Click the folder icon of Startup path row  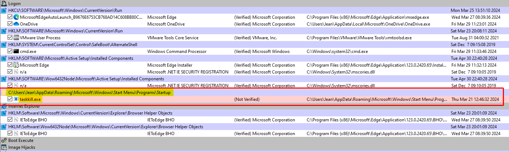coord(4,93)
